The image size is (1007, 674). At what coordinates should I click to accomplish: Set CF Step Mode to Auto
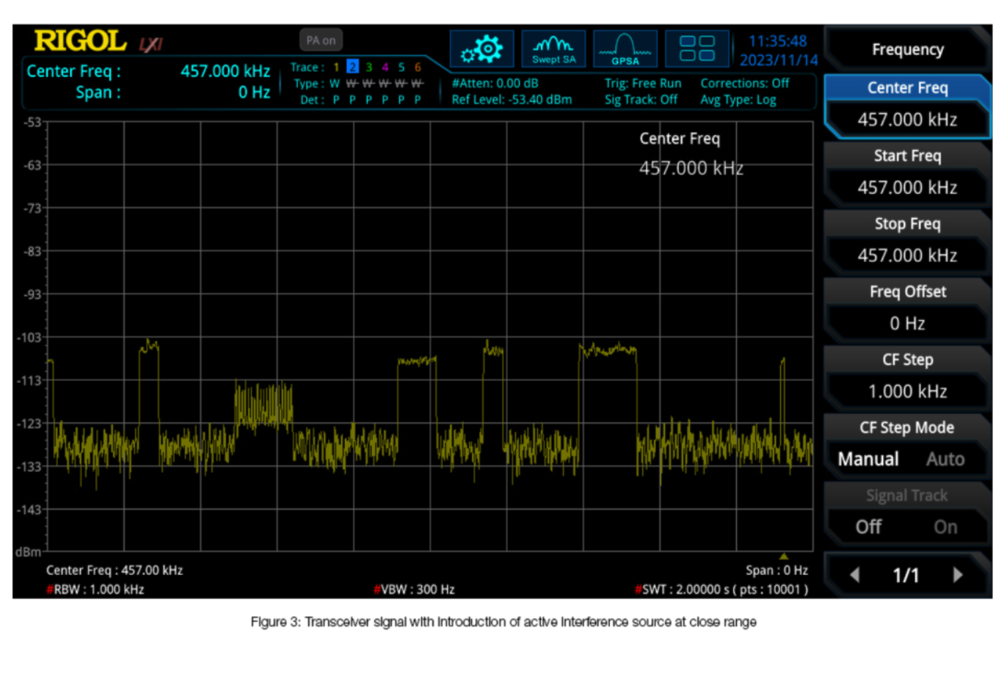pos(945,460)
